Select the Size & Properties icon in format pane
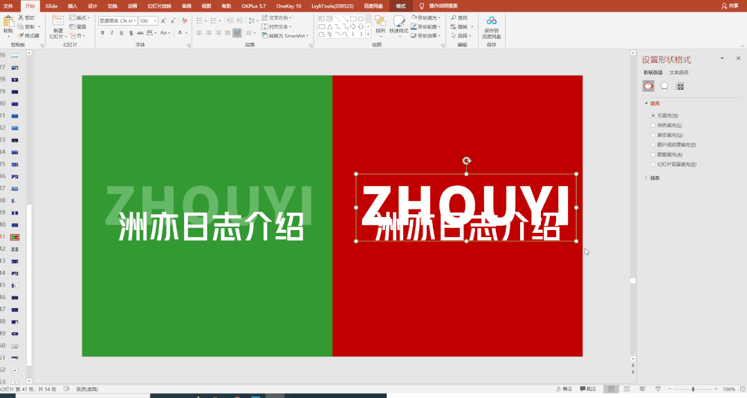Image resolution: width=747 pixels, height=398 pixels. pyautogui.click(x=680, y=86)
